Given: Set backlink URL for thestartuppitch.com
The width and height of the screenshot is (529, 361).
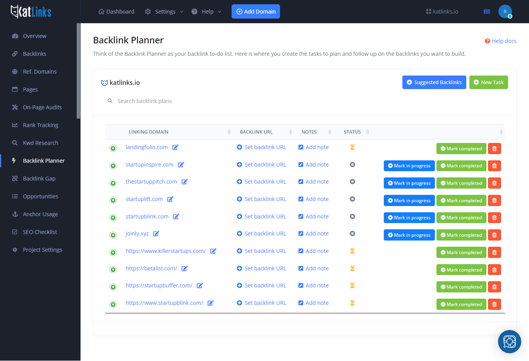Looking at the screenshot, I should pos(261,182).
